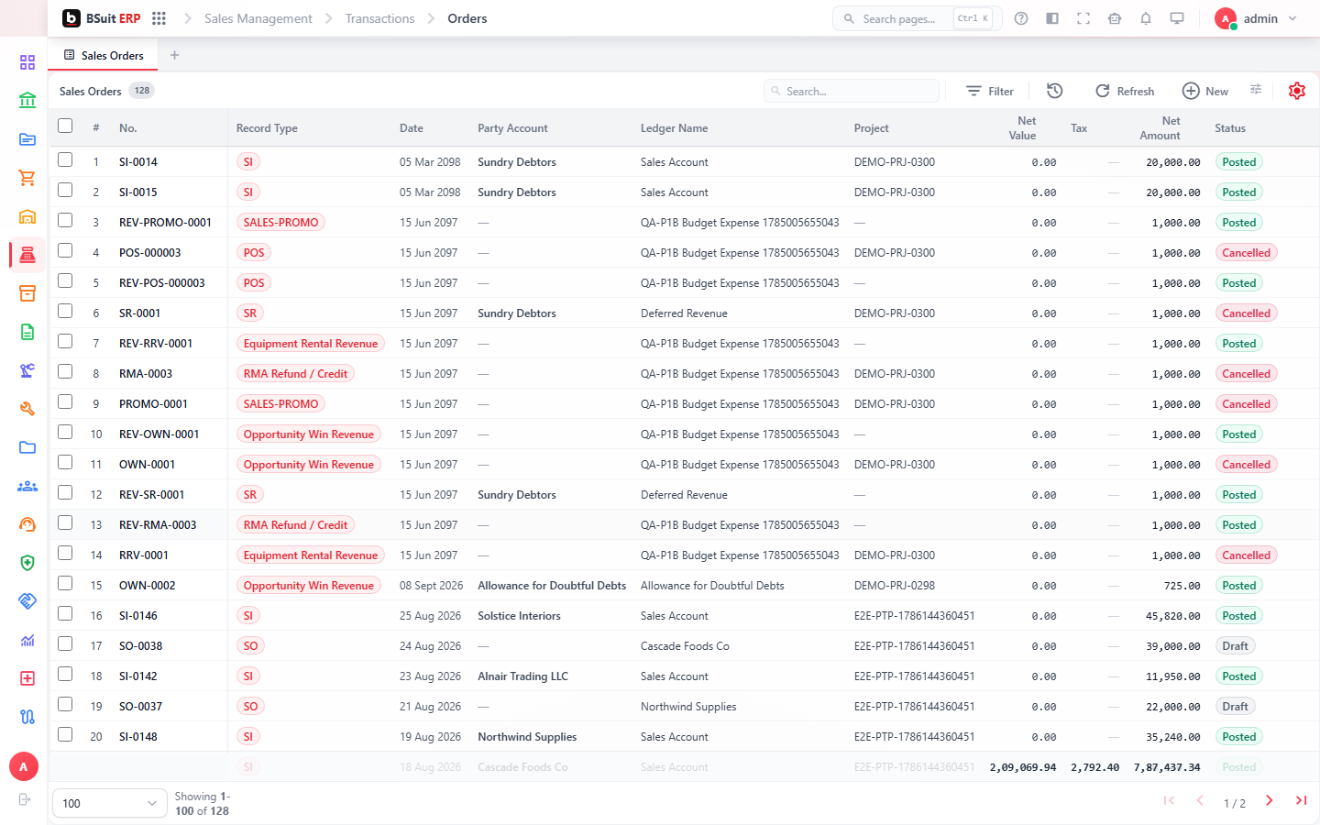
Task: Go to next page arrow
Action: (x=1270, y=801)
